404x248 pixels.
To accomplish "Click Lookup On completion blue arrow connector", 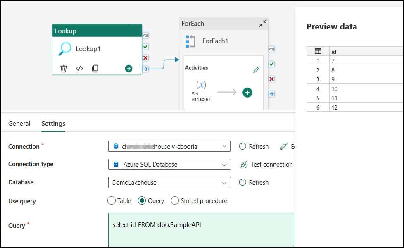I will (x=145, y=69).
